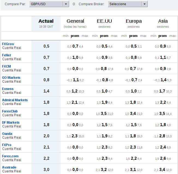Open the FXPro broker link
Viewport: 178px width, 174px height.
tap(7, 145)
